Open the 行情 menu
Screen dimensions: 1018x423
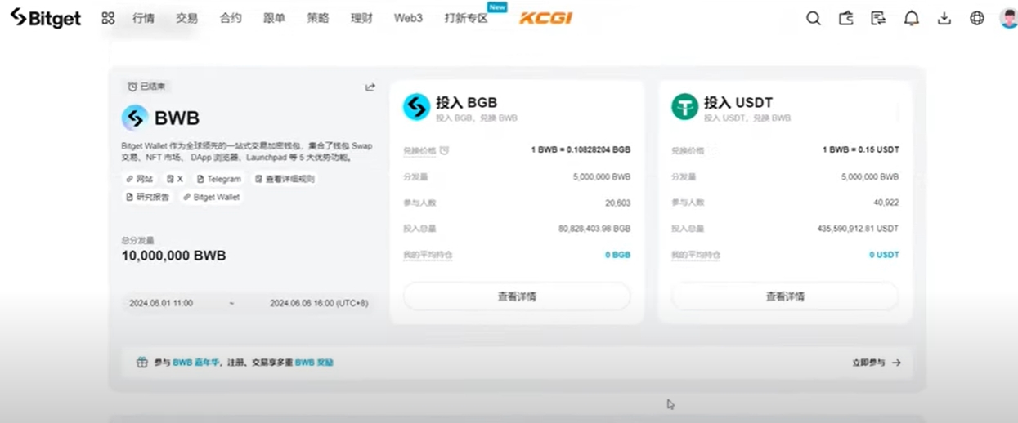(x=144, y=18)
